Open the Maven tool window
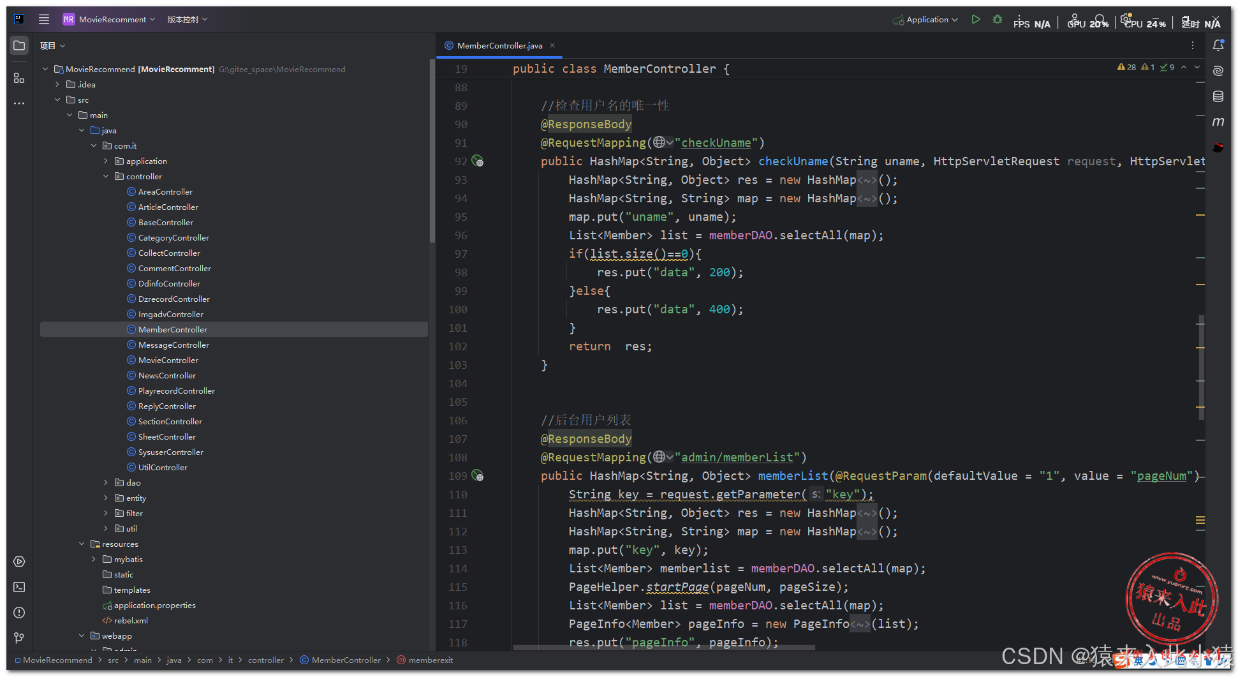This screenshot has width=1238, height=677. pyautogui.click(x=1218, y=122)
